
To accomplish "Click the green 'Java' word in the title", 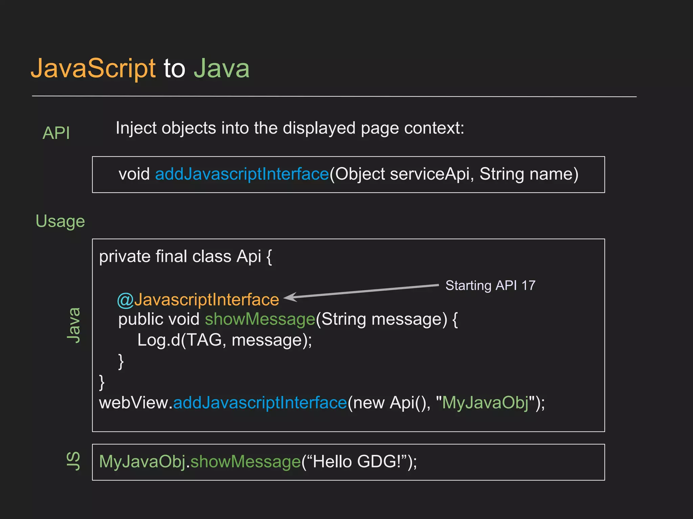I will click(222, 68).
